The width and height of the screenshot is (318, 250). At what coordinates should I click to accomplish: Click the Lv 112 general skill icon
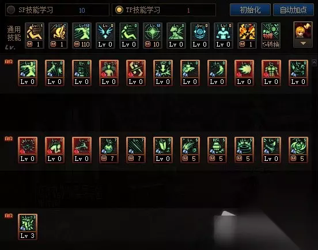[82, 36]
